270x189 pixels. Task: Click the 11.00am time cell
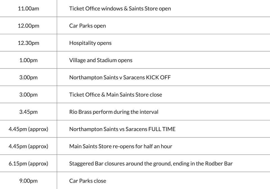click(x=28, y=8)
